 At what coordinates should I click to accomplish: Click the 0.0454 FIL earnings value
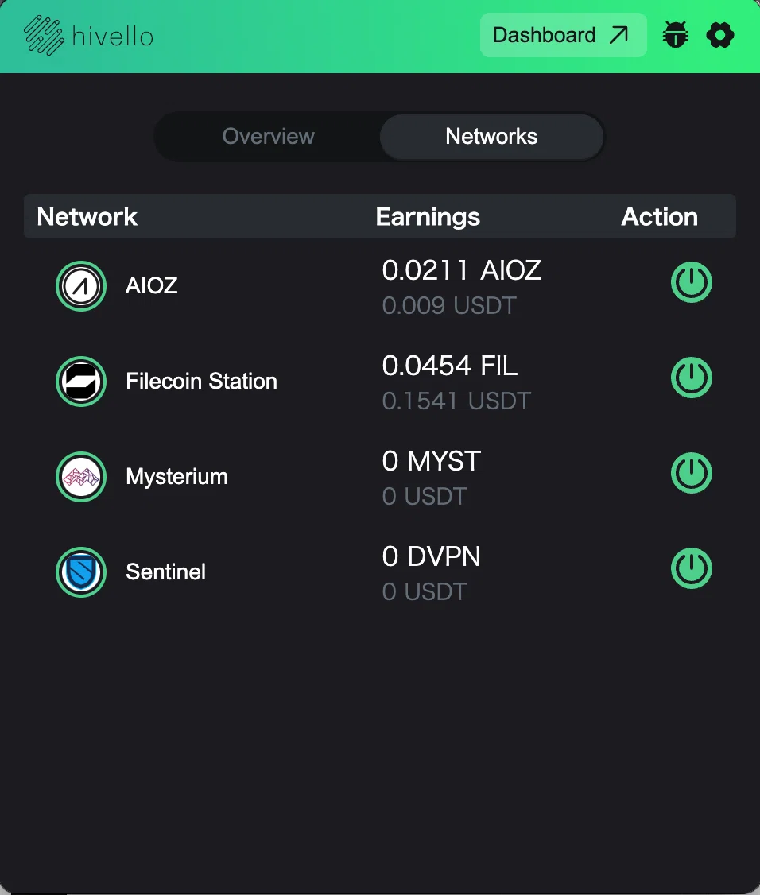450,366
